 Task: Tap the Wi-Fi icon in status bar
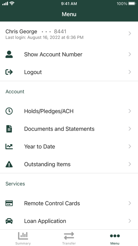[x=12, y=3]
